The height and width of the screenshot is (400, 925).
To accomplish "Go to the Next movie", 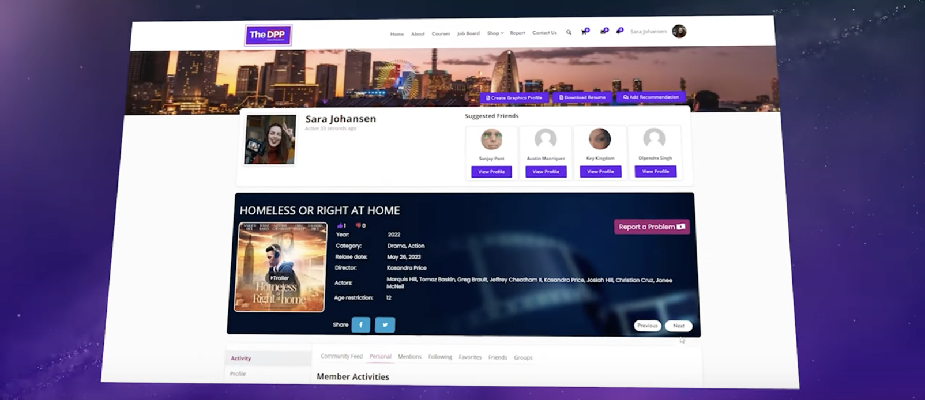I will point(678,326).
